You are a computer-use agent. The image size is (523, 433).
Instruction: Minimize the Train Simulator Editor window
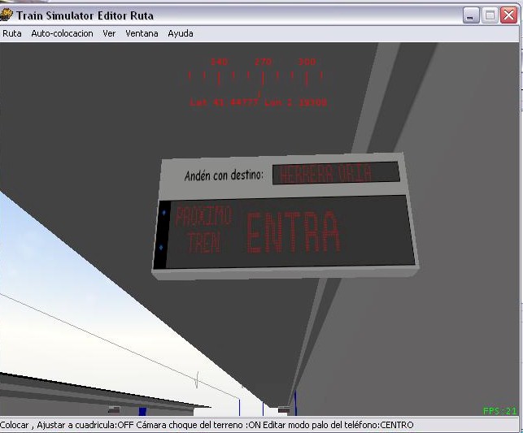(471, 15)
